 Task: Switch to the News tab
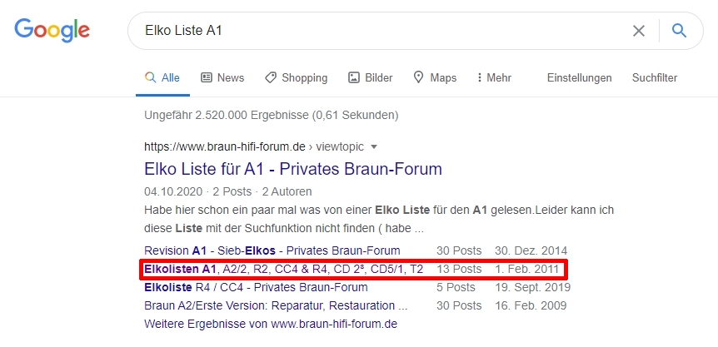click(222, 77)
